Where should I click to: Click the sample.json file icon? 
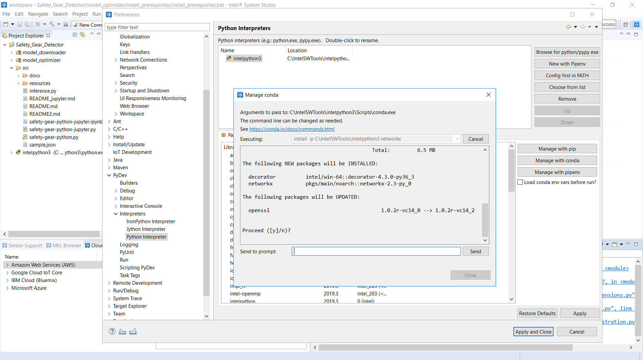25,145
